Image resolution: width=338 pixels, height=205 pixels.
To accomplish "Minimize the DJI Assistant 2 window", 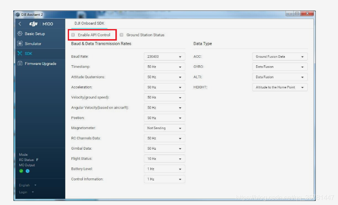I will (290, 14).
